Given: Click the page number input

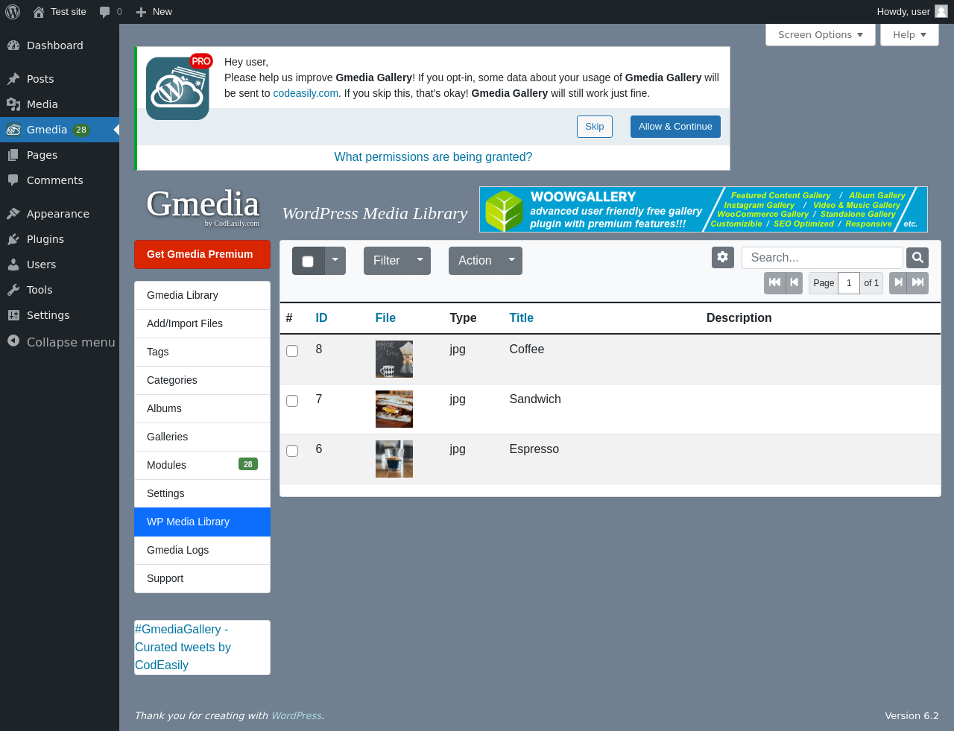Looking at the screenshot, I should (x=849, y=283).
